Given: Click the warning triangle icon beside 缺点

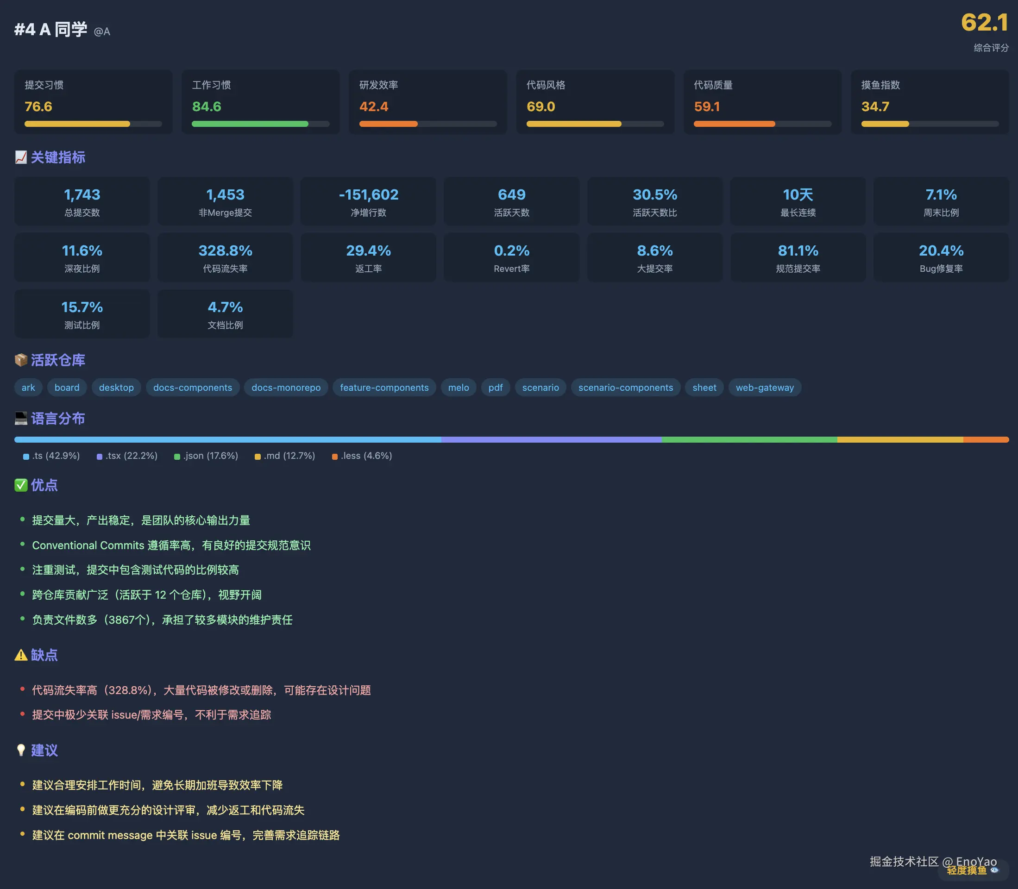Looking at the screenshot, I should [x=21, y=655].
